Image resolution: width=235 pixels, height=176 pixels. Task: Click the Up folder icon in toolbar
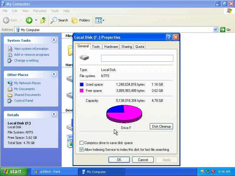click(43, 20)
